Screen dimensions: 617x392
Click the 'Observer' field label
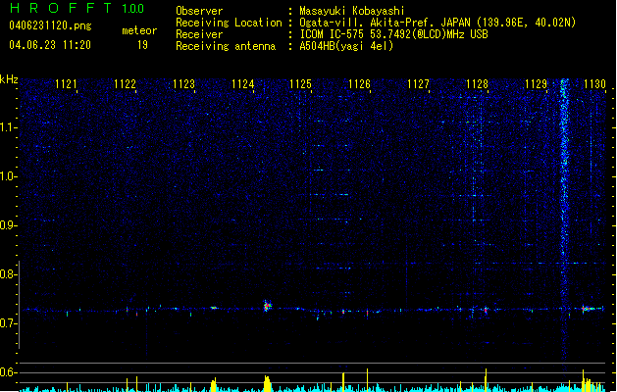point(199,11)
